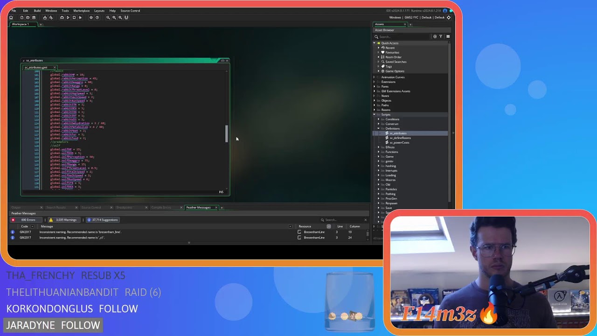Click the add asset plus icon in Asset Browser

tap(435, 36)
